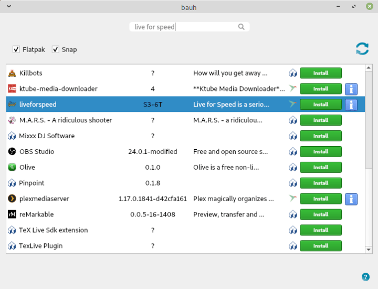This screenshot has height=289, width=378.
Task: Click the ktube-media-downloader app icon
Action: point(12,89)
